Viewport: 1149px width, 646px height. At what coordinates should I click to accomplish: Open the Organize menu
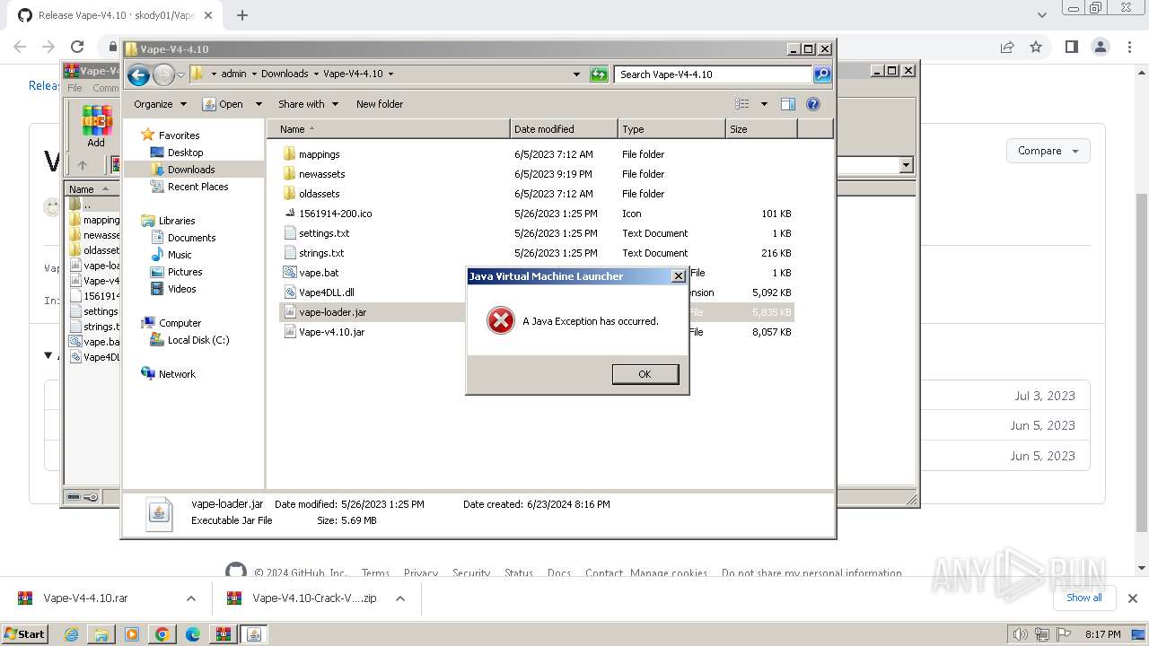pyautogui.click(x=160, y=104)
